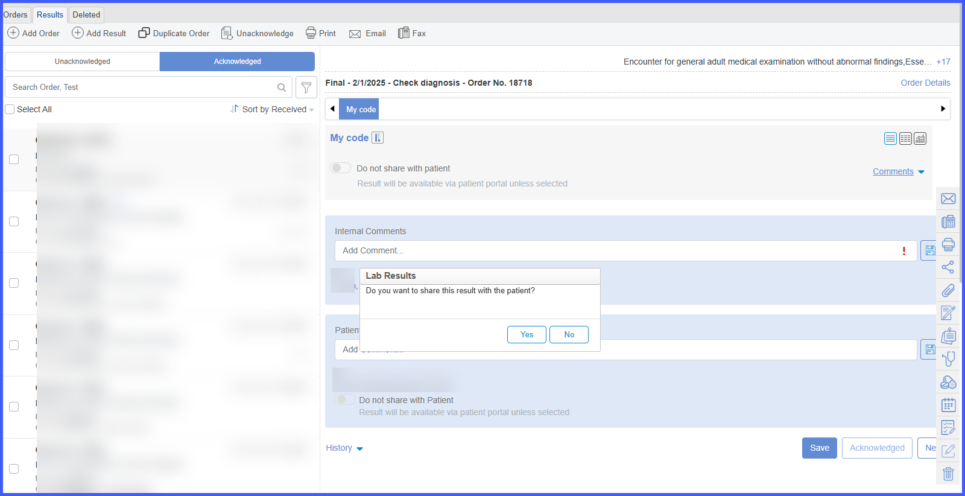
Task: Check the fifth order row checkbox
Action: click(14, 407)
